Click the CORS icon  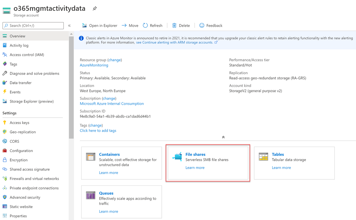[x=5, y=141]
